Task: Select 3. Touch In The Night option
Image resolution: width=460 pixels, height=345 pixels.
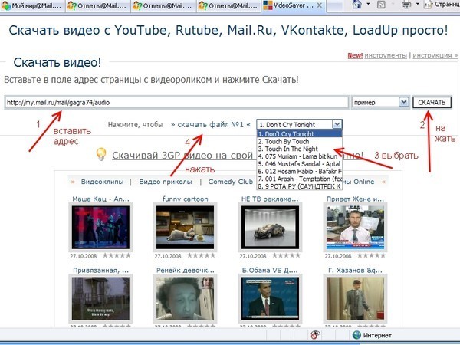Action: [x=300, y=149]
